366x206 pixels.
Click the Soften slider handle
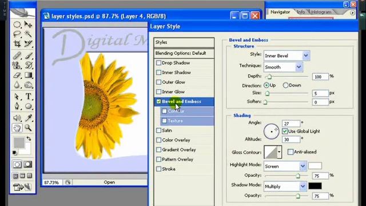[x=265, y=102]
